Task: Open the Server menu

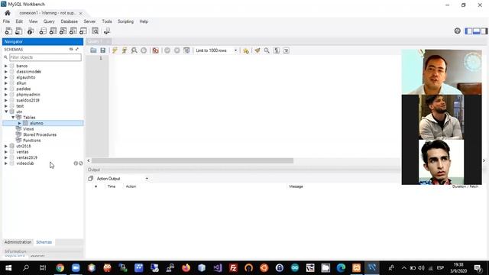Action: pyautogui.click(x=89, y=21)
